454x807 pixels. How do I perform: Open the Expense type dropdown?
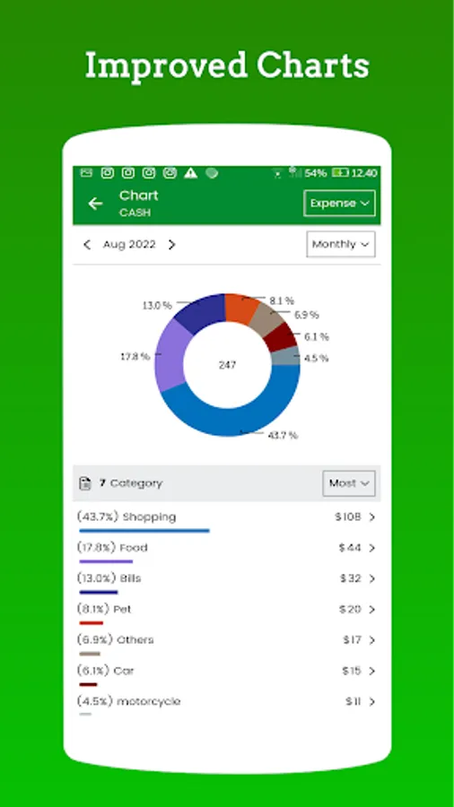(x=339, y=204)
